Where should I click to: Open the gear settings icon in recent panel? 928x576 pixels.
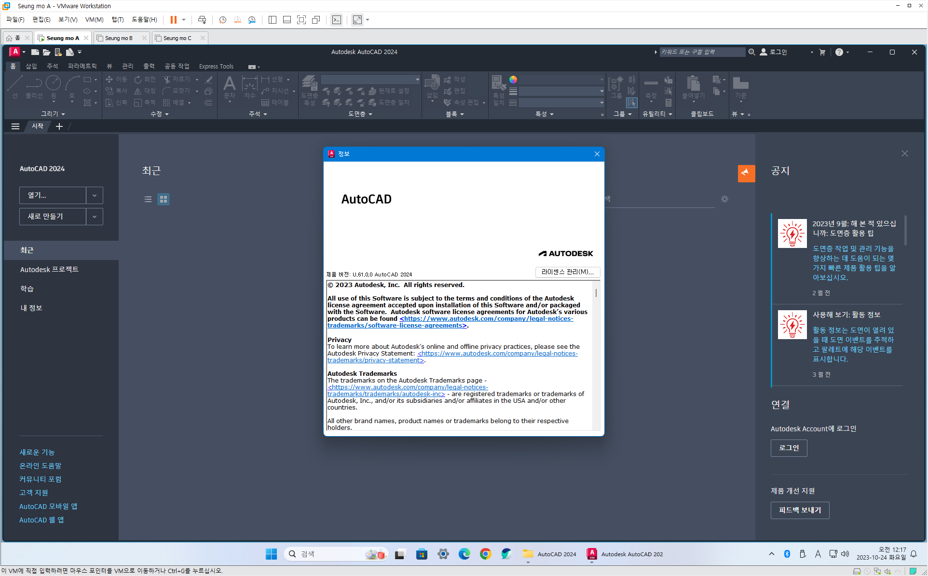click(x=724, y=199)
